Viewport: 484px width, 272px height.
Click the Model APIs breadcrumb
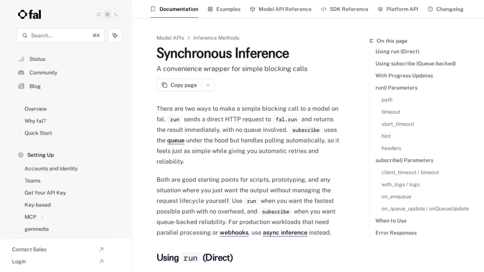pos(170,38)
